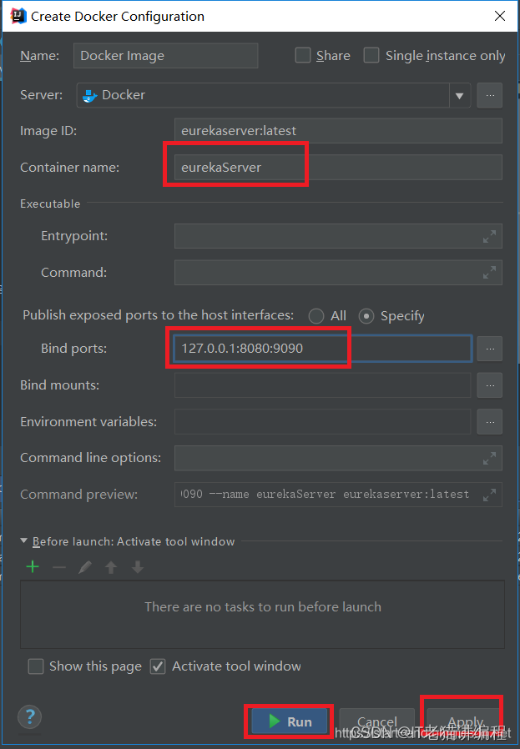Image resolution: width=520 pixels, height=749 pixels.
Task: Expand the Command line options editor
Action: (489, 458)
